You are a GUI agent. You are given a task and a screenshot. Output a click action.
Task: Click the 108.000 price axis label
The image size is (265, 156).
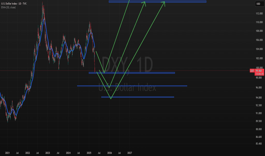[x=259, y=31]
